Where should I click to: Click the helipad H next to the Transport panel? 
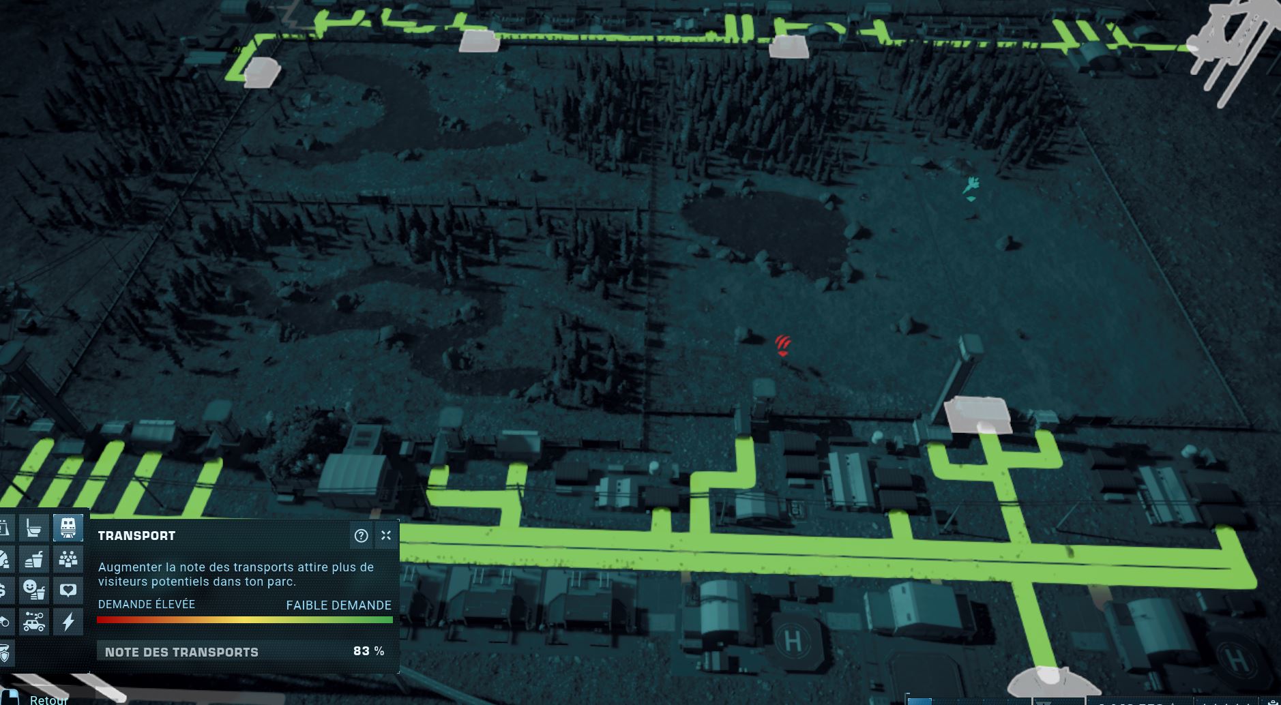click(793, 642)
